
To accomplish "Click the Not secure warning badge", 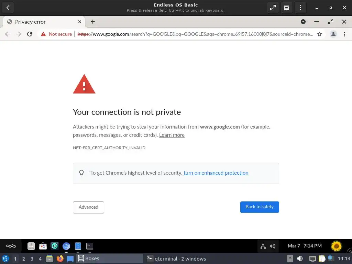I will click(56, 34).
